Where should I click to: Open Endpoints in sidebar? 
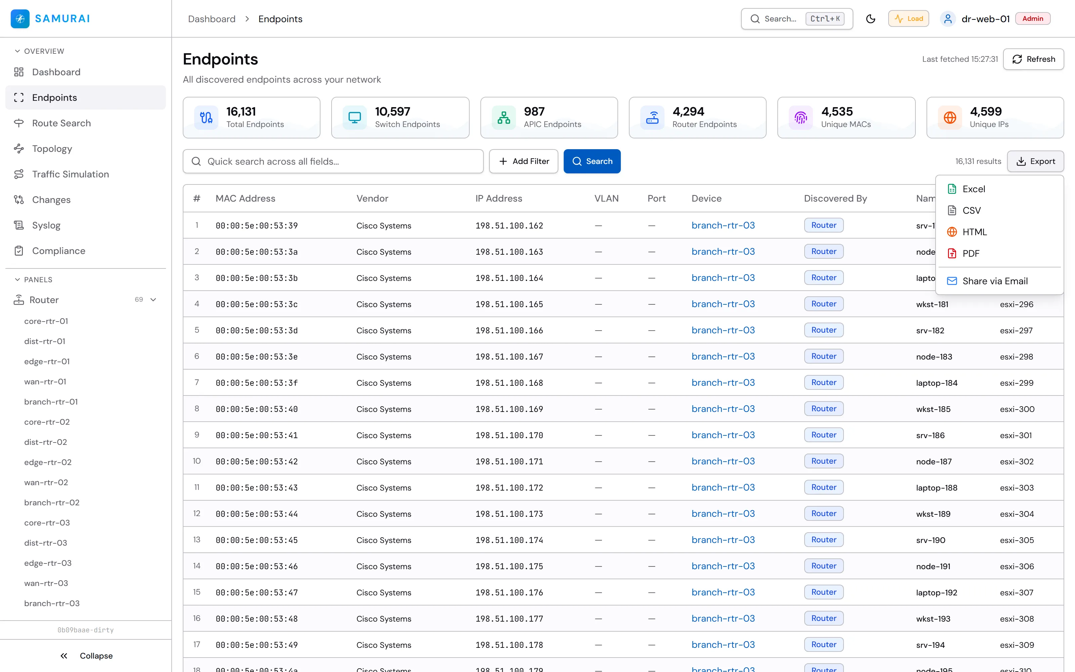pos(86,97)
